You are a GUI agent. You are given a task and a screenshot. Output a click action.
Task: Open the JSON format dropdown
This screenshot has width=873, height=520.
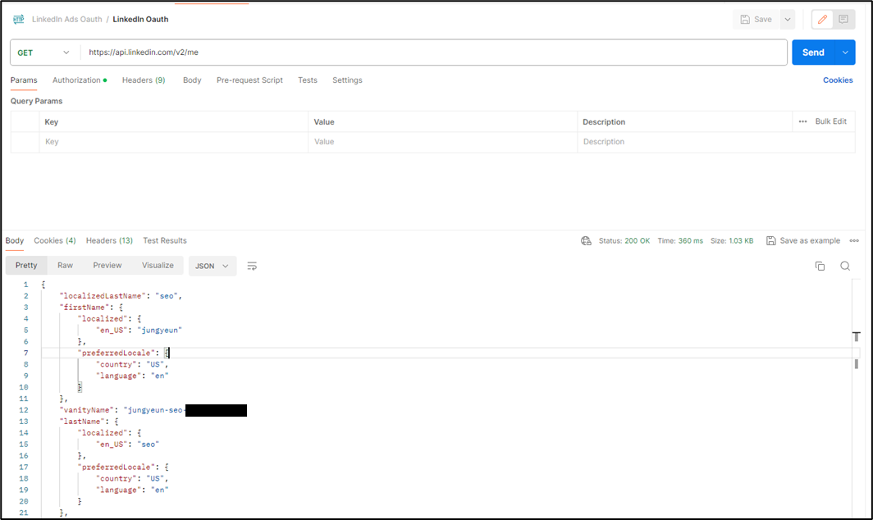(213, 266)
